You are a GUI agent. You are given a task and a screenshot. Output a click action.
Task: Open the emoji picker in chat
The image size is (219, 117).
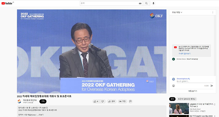pyautogui.click(x=173, y=86)
